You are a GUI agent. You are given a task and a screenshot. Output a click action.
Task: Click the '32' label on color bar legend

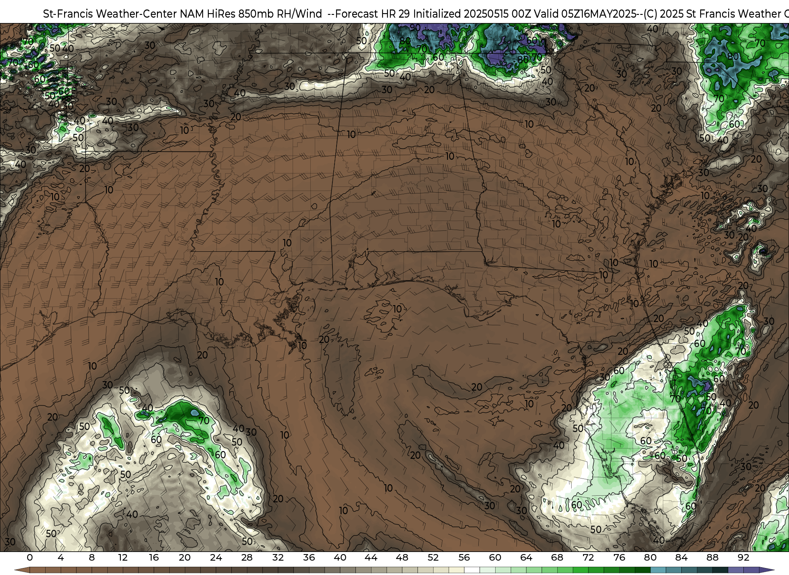[x=278, y=558]
